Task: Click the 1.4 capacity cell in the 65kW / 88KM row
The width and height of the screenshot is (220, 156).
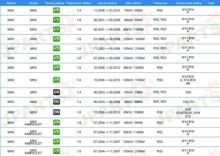Action: point(79,102)
